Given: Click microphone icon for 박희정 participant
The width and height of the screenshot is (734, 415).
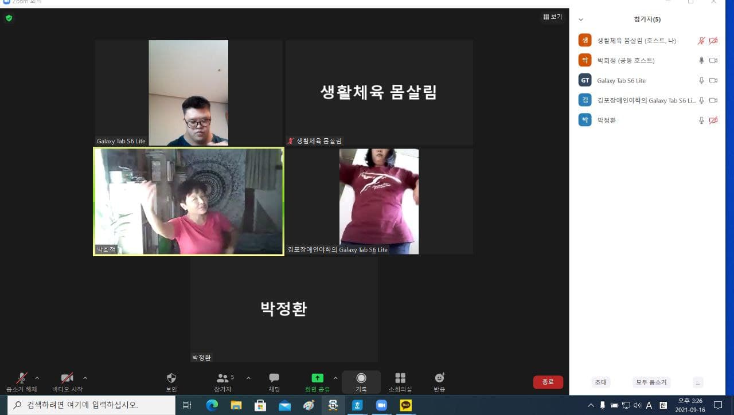Looking at the screenshot, I should coord(701,61).
